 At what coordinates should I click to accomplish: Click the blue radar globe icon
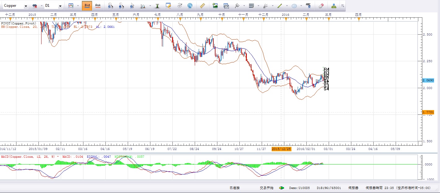pyautogui.click(x=190, y=6)
